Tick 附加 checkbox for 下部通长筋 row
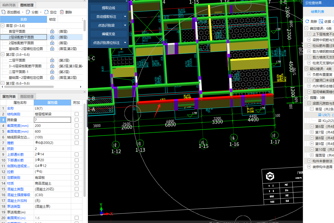Viewport: 334px width, 223px height. click(77, 160)
